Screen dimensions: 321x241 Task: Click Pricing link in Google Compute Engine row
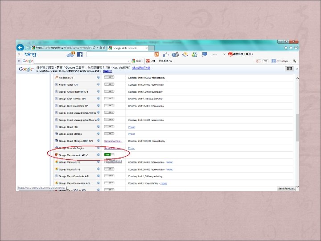click(132, 148)
